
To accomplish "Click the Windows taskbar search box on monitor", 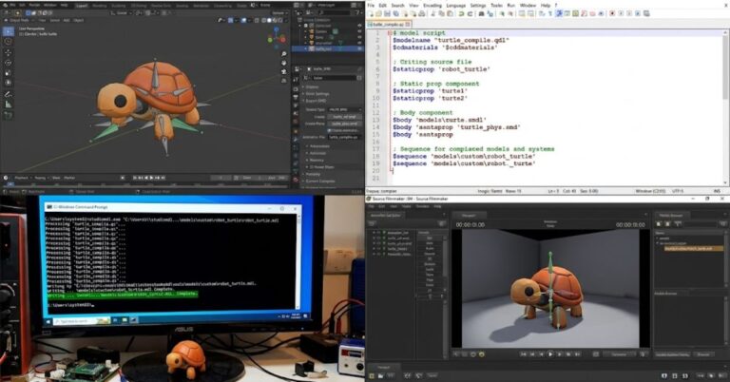I will (82, 320).
